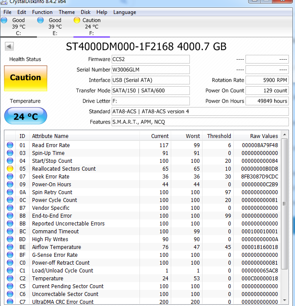Open the Function menu

click(42, 12)
